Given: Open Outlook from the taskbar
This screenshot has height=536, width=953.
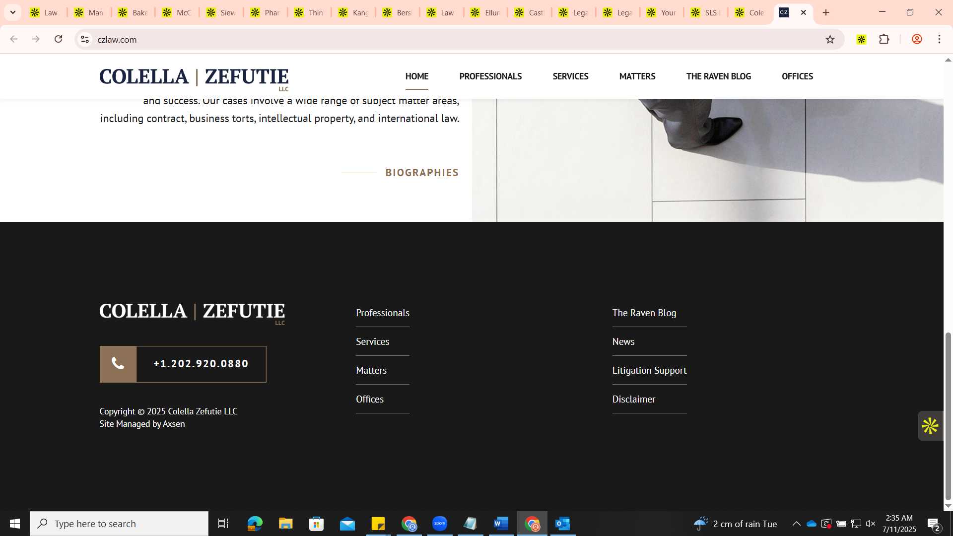Looking at the screenshot, I should [x=563, y=524].
